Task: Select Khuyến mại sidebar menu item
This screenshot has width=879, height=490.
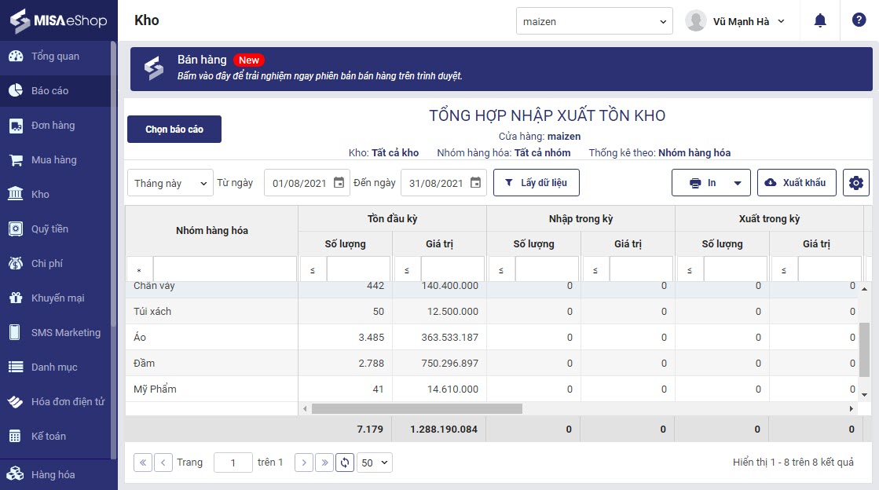Action: click(x=57, y=298)
